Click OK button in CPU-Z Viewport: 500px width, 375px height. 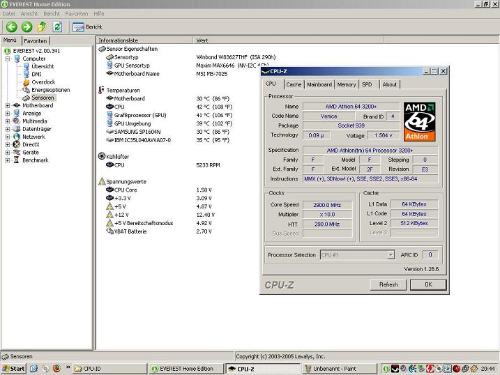pyautogui.click(x=428, y=284)
